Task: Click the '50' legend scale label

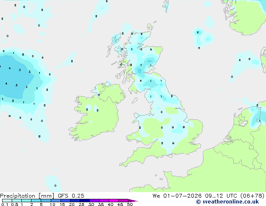Action: click(x=130, y=204)
